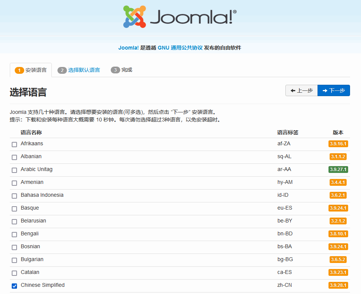Click the ar-AA language tag

[x=284, y=170]
